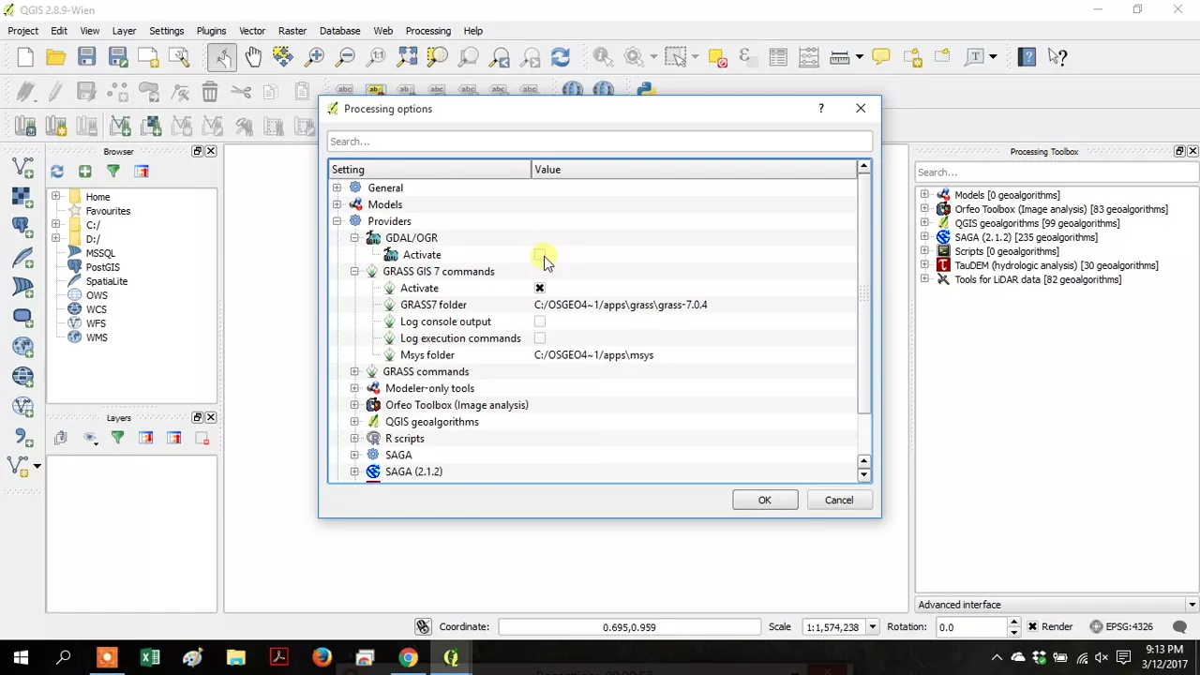Open the Scale dropdown in status bar

pyautogui.click(x=873, y=627)
